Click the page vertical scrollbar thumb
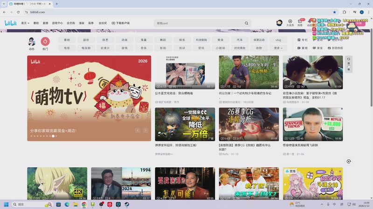The height and width of the screenshot is (209, 373). [371, 67]
